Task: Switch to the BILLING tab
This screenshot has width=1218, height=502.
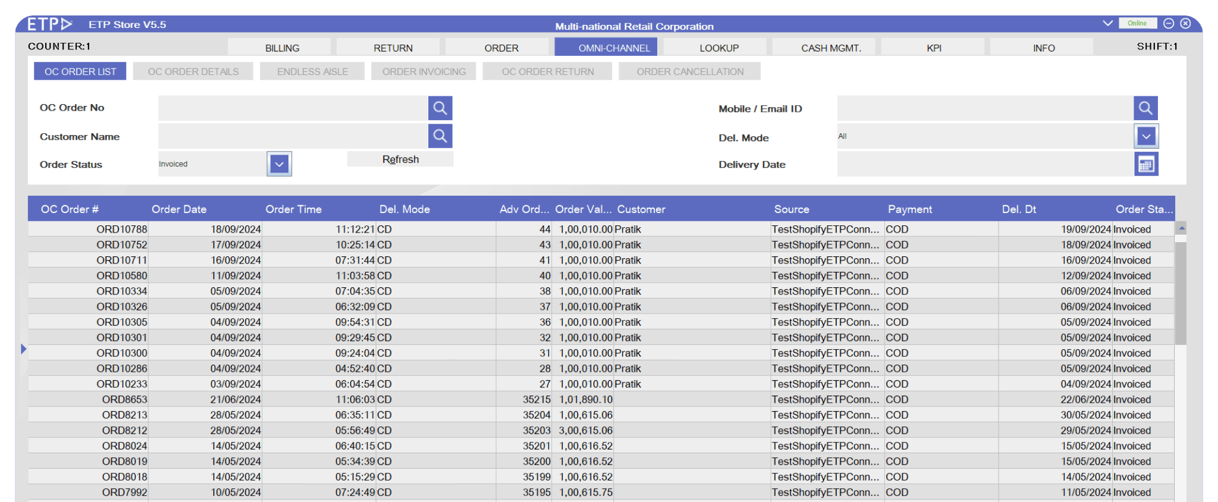Action: 282,48
